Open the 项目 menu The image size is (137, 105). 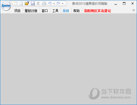pos(17,11)
